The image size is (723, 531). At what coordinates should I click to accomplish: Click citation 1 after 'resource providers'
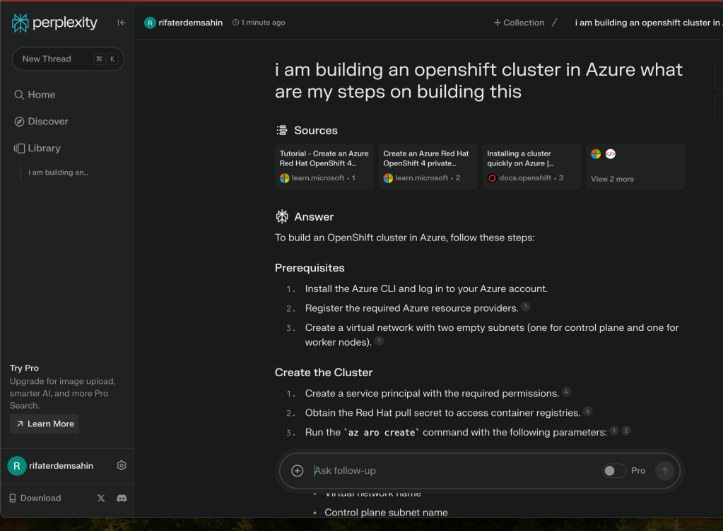[526, 306]
